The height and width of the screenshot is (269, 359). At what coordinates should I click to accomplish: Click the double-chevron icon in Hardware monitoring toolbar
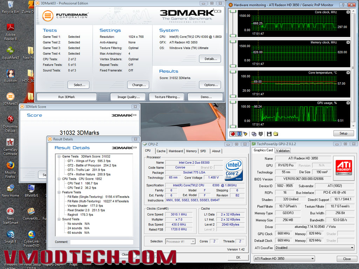pos(260,134)
